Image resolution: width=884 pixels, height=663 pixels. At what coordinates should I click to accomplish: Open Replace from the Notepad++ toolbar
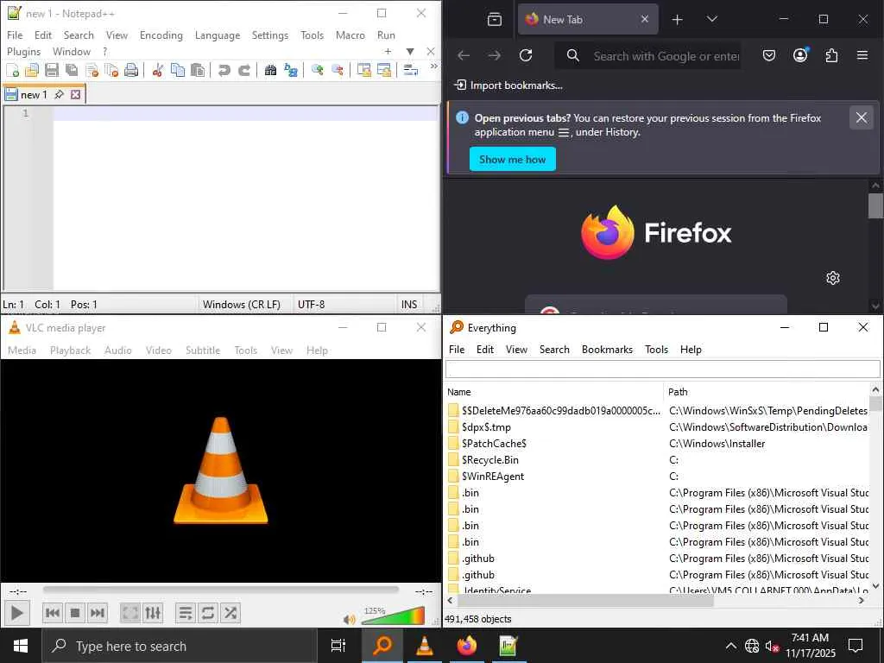tap(291, 70)
